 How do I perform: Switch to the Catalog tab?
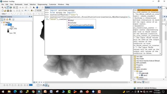point(138,82)
